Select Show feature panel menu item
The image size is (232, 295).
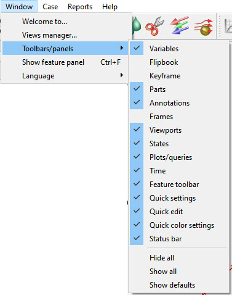coord(65,62)
